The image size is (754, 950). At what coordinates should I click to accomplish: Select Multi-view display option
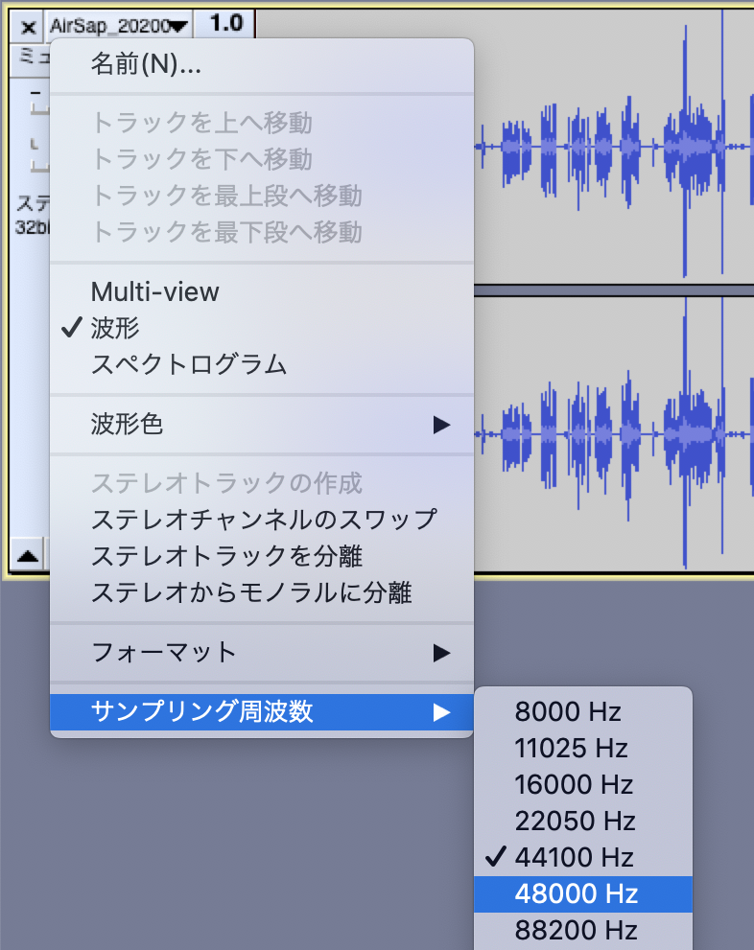261,292
